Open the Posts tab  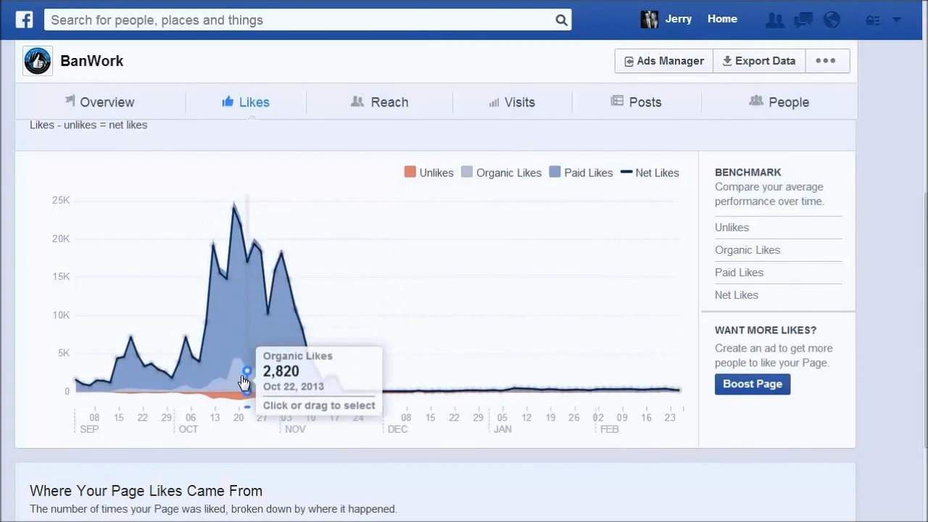pos(636,102)
